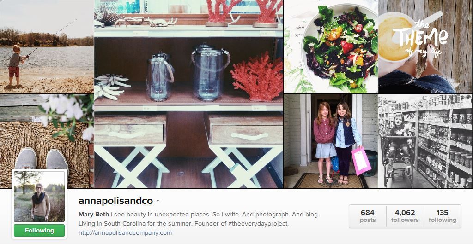Image resolution: width=473 pixels, height=244 pixels.
Task: Click the pink paper bag held by girl
Action: (x=361, y=161)
